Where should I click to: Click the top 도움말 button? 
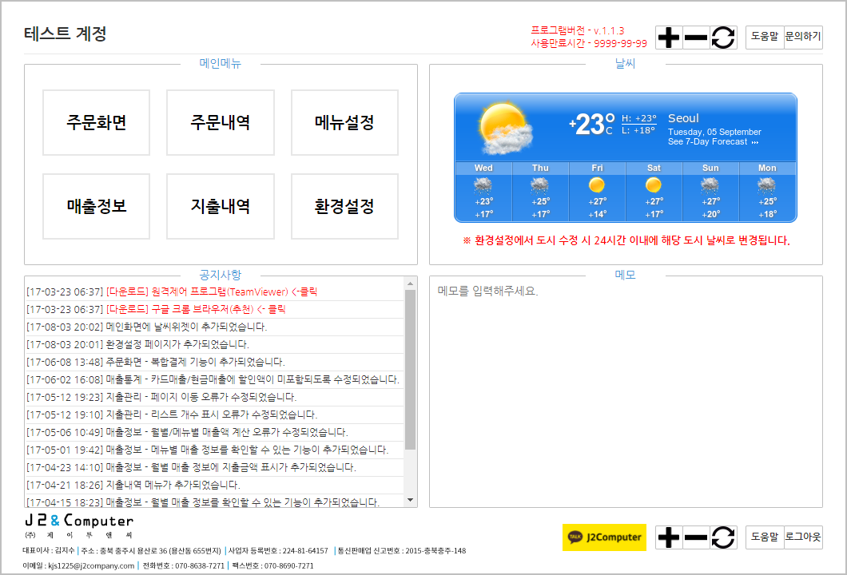coord(765,38)
